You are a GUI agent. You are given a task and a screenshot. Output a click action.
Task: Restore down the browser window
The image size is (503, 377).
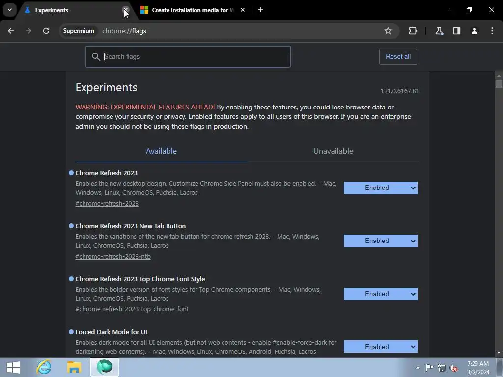[x=469, y=10]
